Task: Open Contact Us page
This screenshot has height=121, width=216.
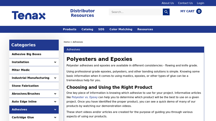Action: [185, 3]
